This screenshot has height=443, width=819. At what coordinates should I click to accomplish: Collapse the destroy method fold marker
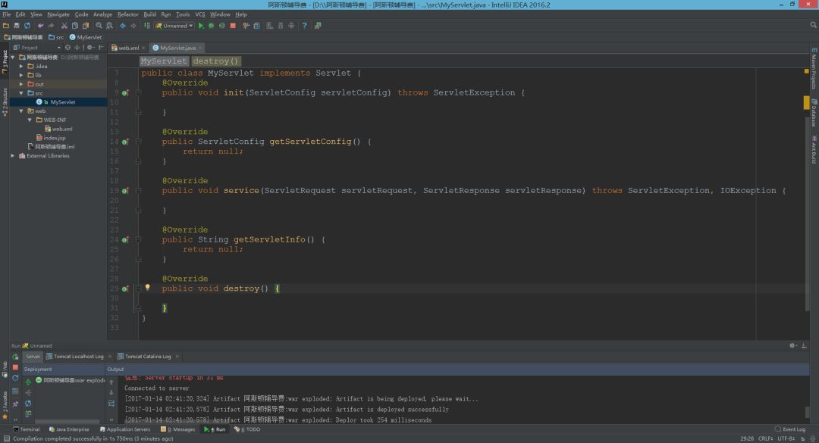click(x=139, y=289)
